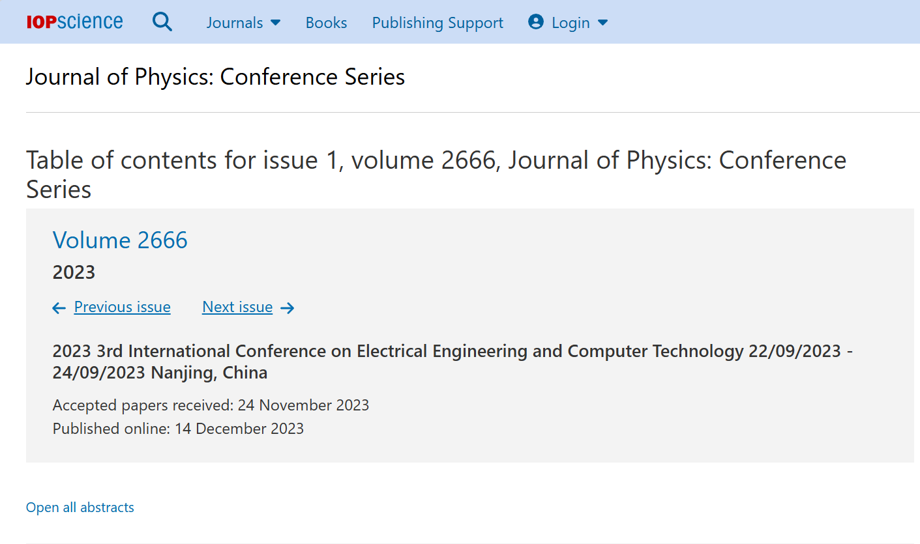The width and height of the screenshot is (920, 544).
Task: Click the conference title mentioning Nanjing, China
Action: click(x=453, y=362)
